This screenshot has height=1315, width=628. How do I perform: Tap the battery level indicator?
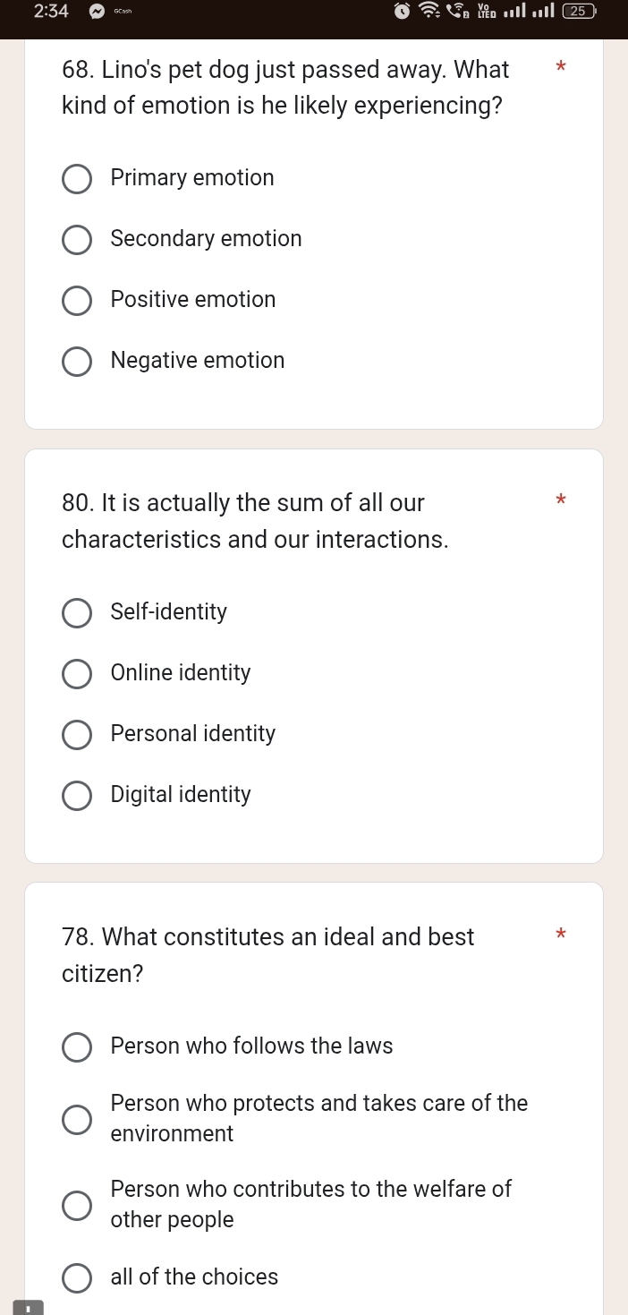coord(580,11)
